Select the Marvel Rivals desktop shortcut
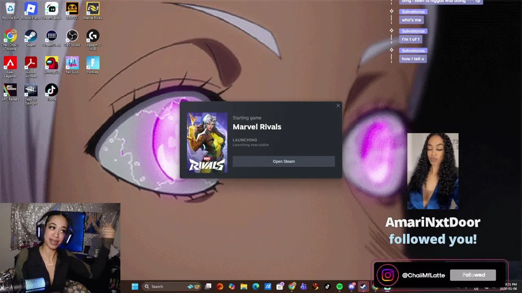This screenshot has height=293, width=522. [x=93, y=11]
